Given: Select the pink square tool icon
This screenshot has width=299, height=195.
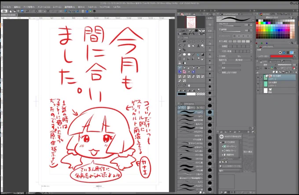Looking at the screenshot, I should click(x=184, y=72).
